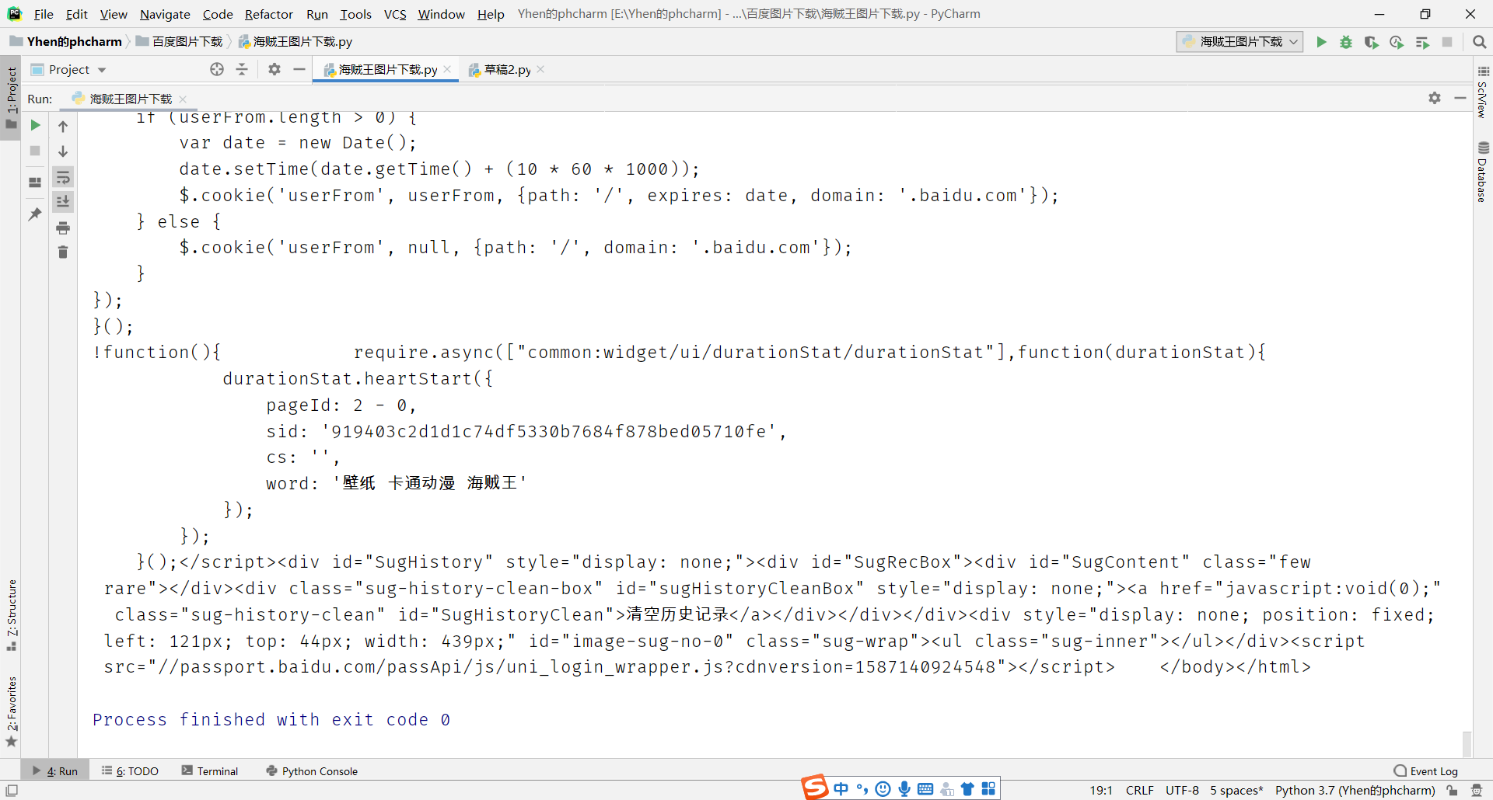Open the Event Log
The height and width of the screenshot is (800, 1493).
coord(1426,771)
